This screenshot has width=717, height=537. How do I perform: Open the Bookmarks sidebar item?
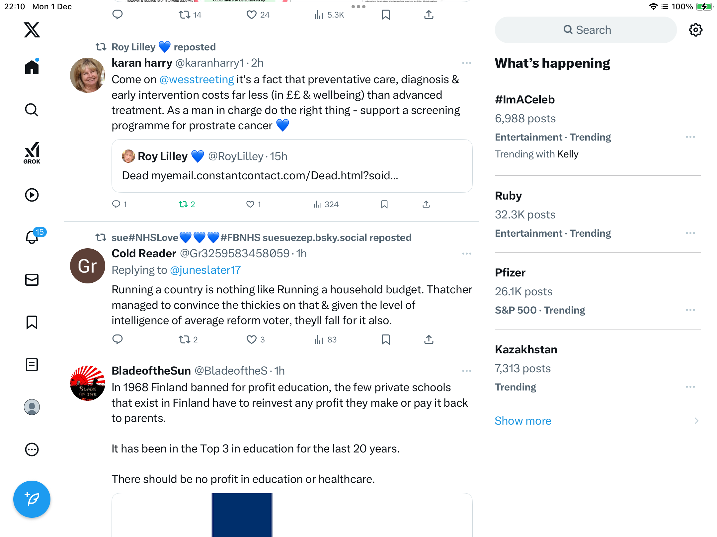pos(32,322)
